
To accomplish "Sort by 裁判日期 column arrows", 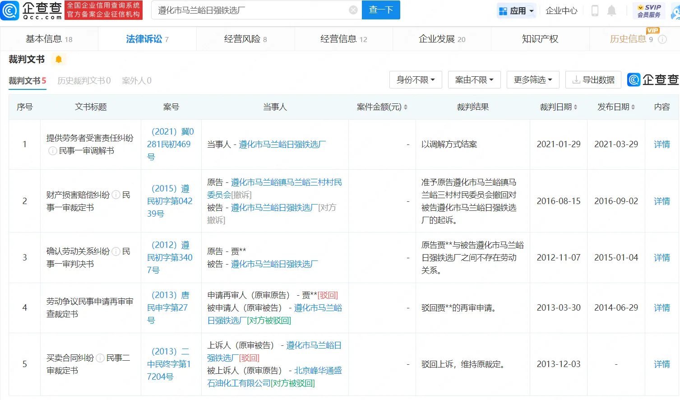I will [x=575, y=107].
